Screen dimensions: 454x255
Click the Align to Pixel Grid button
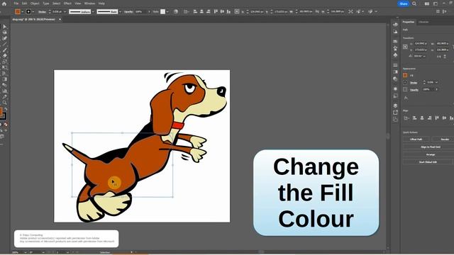[x=431, y=147]
